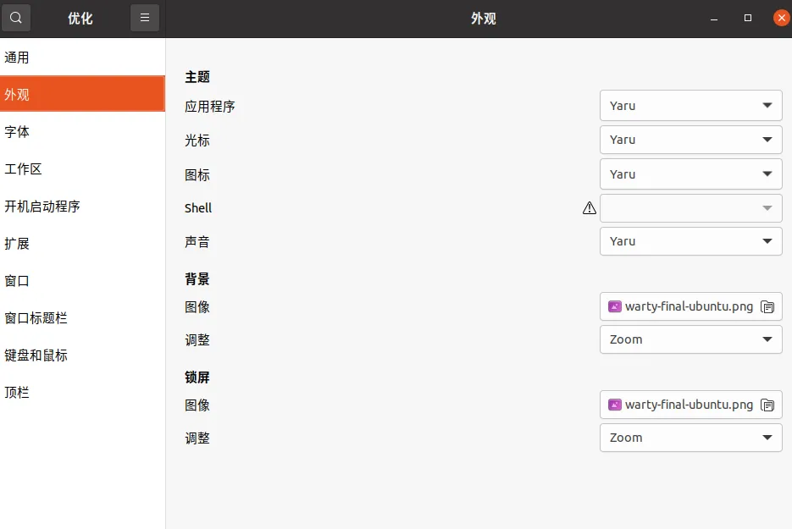Open the 背景 调整 dropdown showing Zoom
The width and height of the screenshot is (792, 529).
[690, 339]
